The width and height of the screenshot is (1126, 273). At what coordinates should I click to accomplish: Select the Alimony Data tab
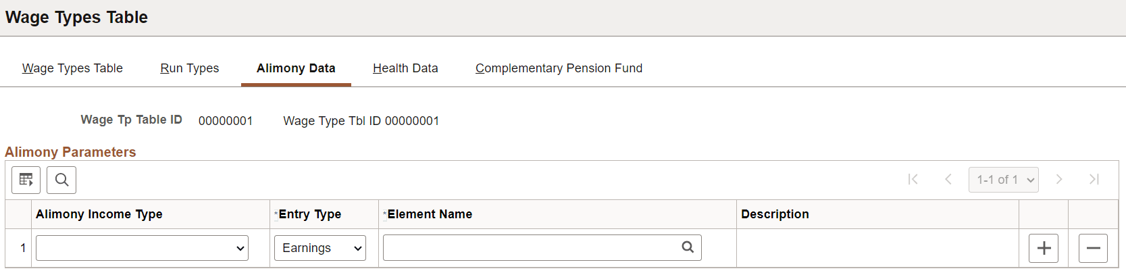pos(296,68)
